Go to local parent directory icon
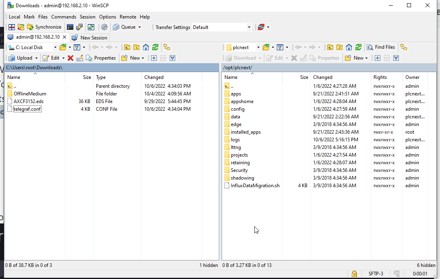The image size is (440, 279). (127, 48)
